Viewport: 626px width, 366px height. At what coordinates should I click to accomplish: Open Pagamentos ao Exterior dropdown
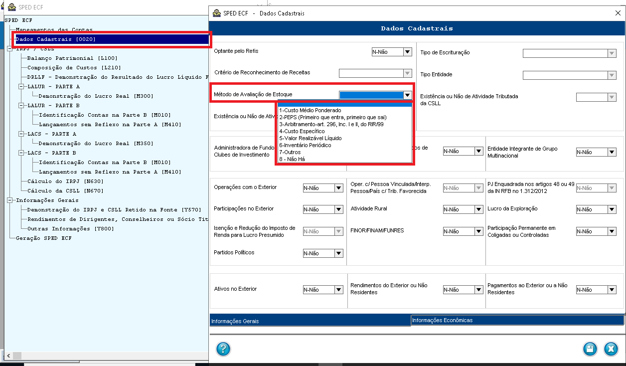tap(612, 290)
